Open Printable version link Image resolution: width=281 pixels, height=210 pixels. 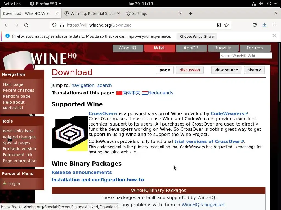click(x=19, y=149)
